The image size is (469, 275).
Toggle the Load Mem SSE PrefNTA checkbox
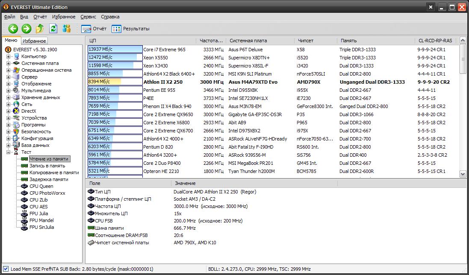coord(6,269)
